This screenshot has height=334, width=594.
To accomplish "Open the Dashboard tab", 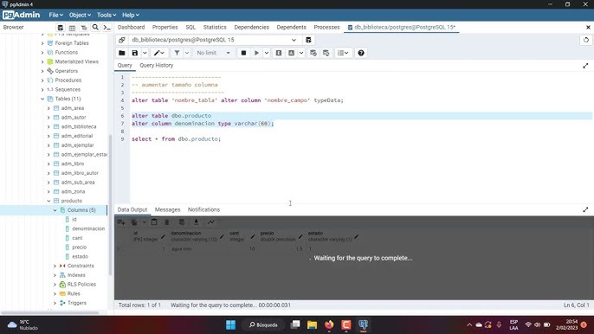I will point(131,28).
